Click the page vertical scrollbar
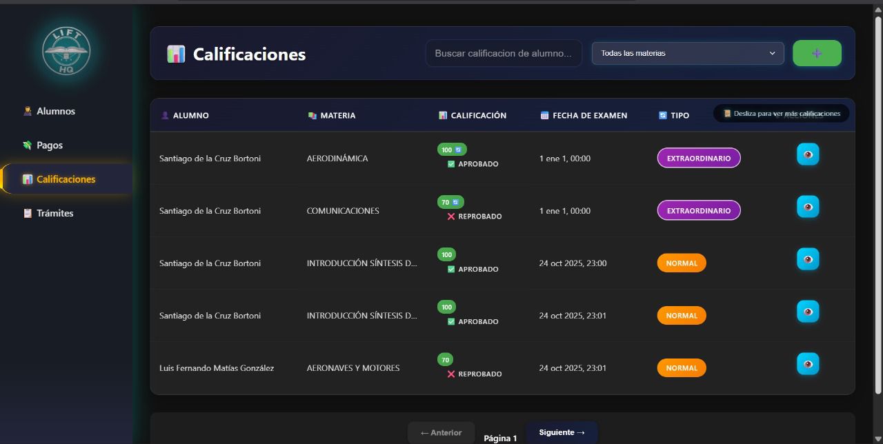 877,207
